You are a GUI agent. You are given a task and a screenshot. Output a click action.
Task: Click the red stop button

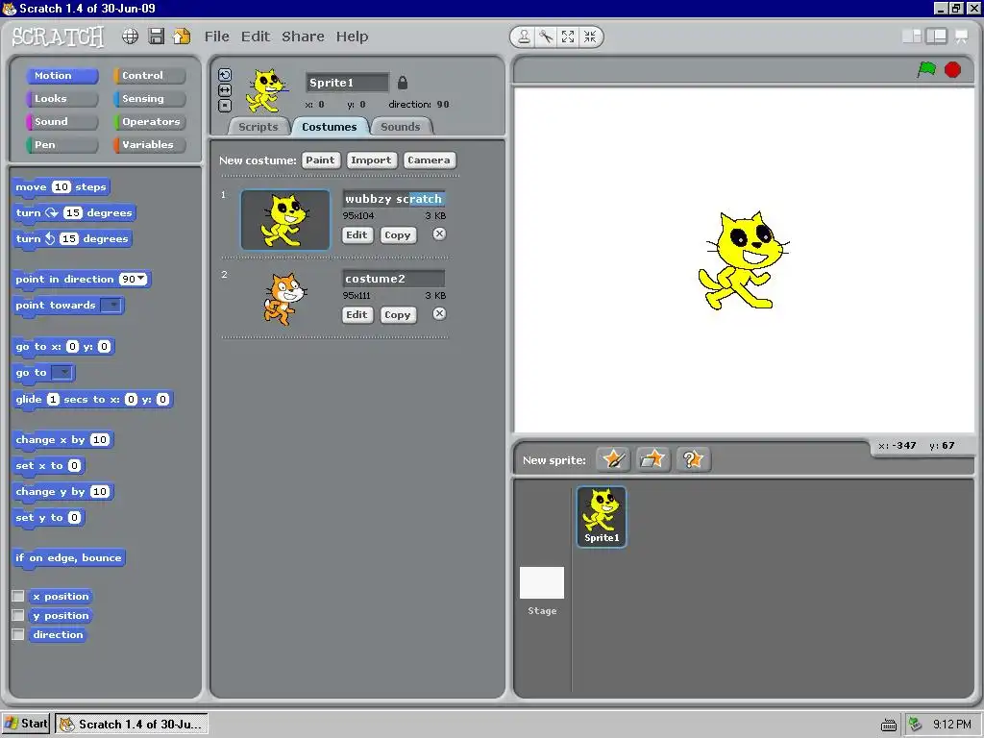(x=952, y=69)
